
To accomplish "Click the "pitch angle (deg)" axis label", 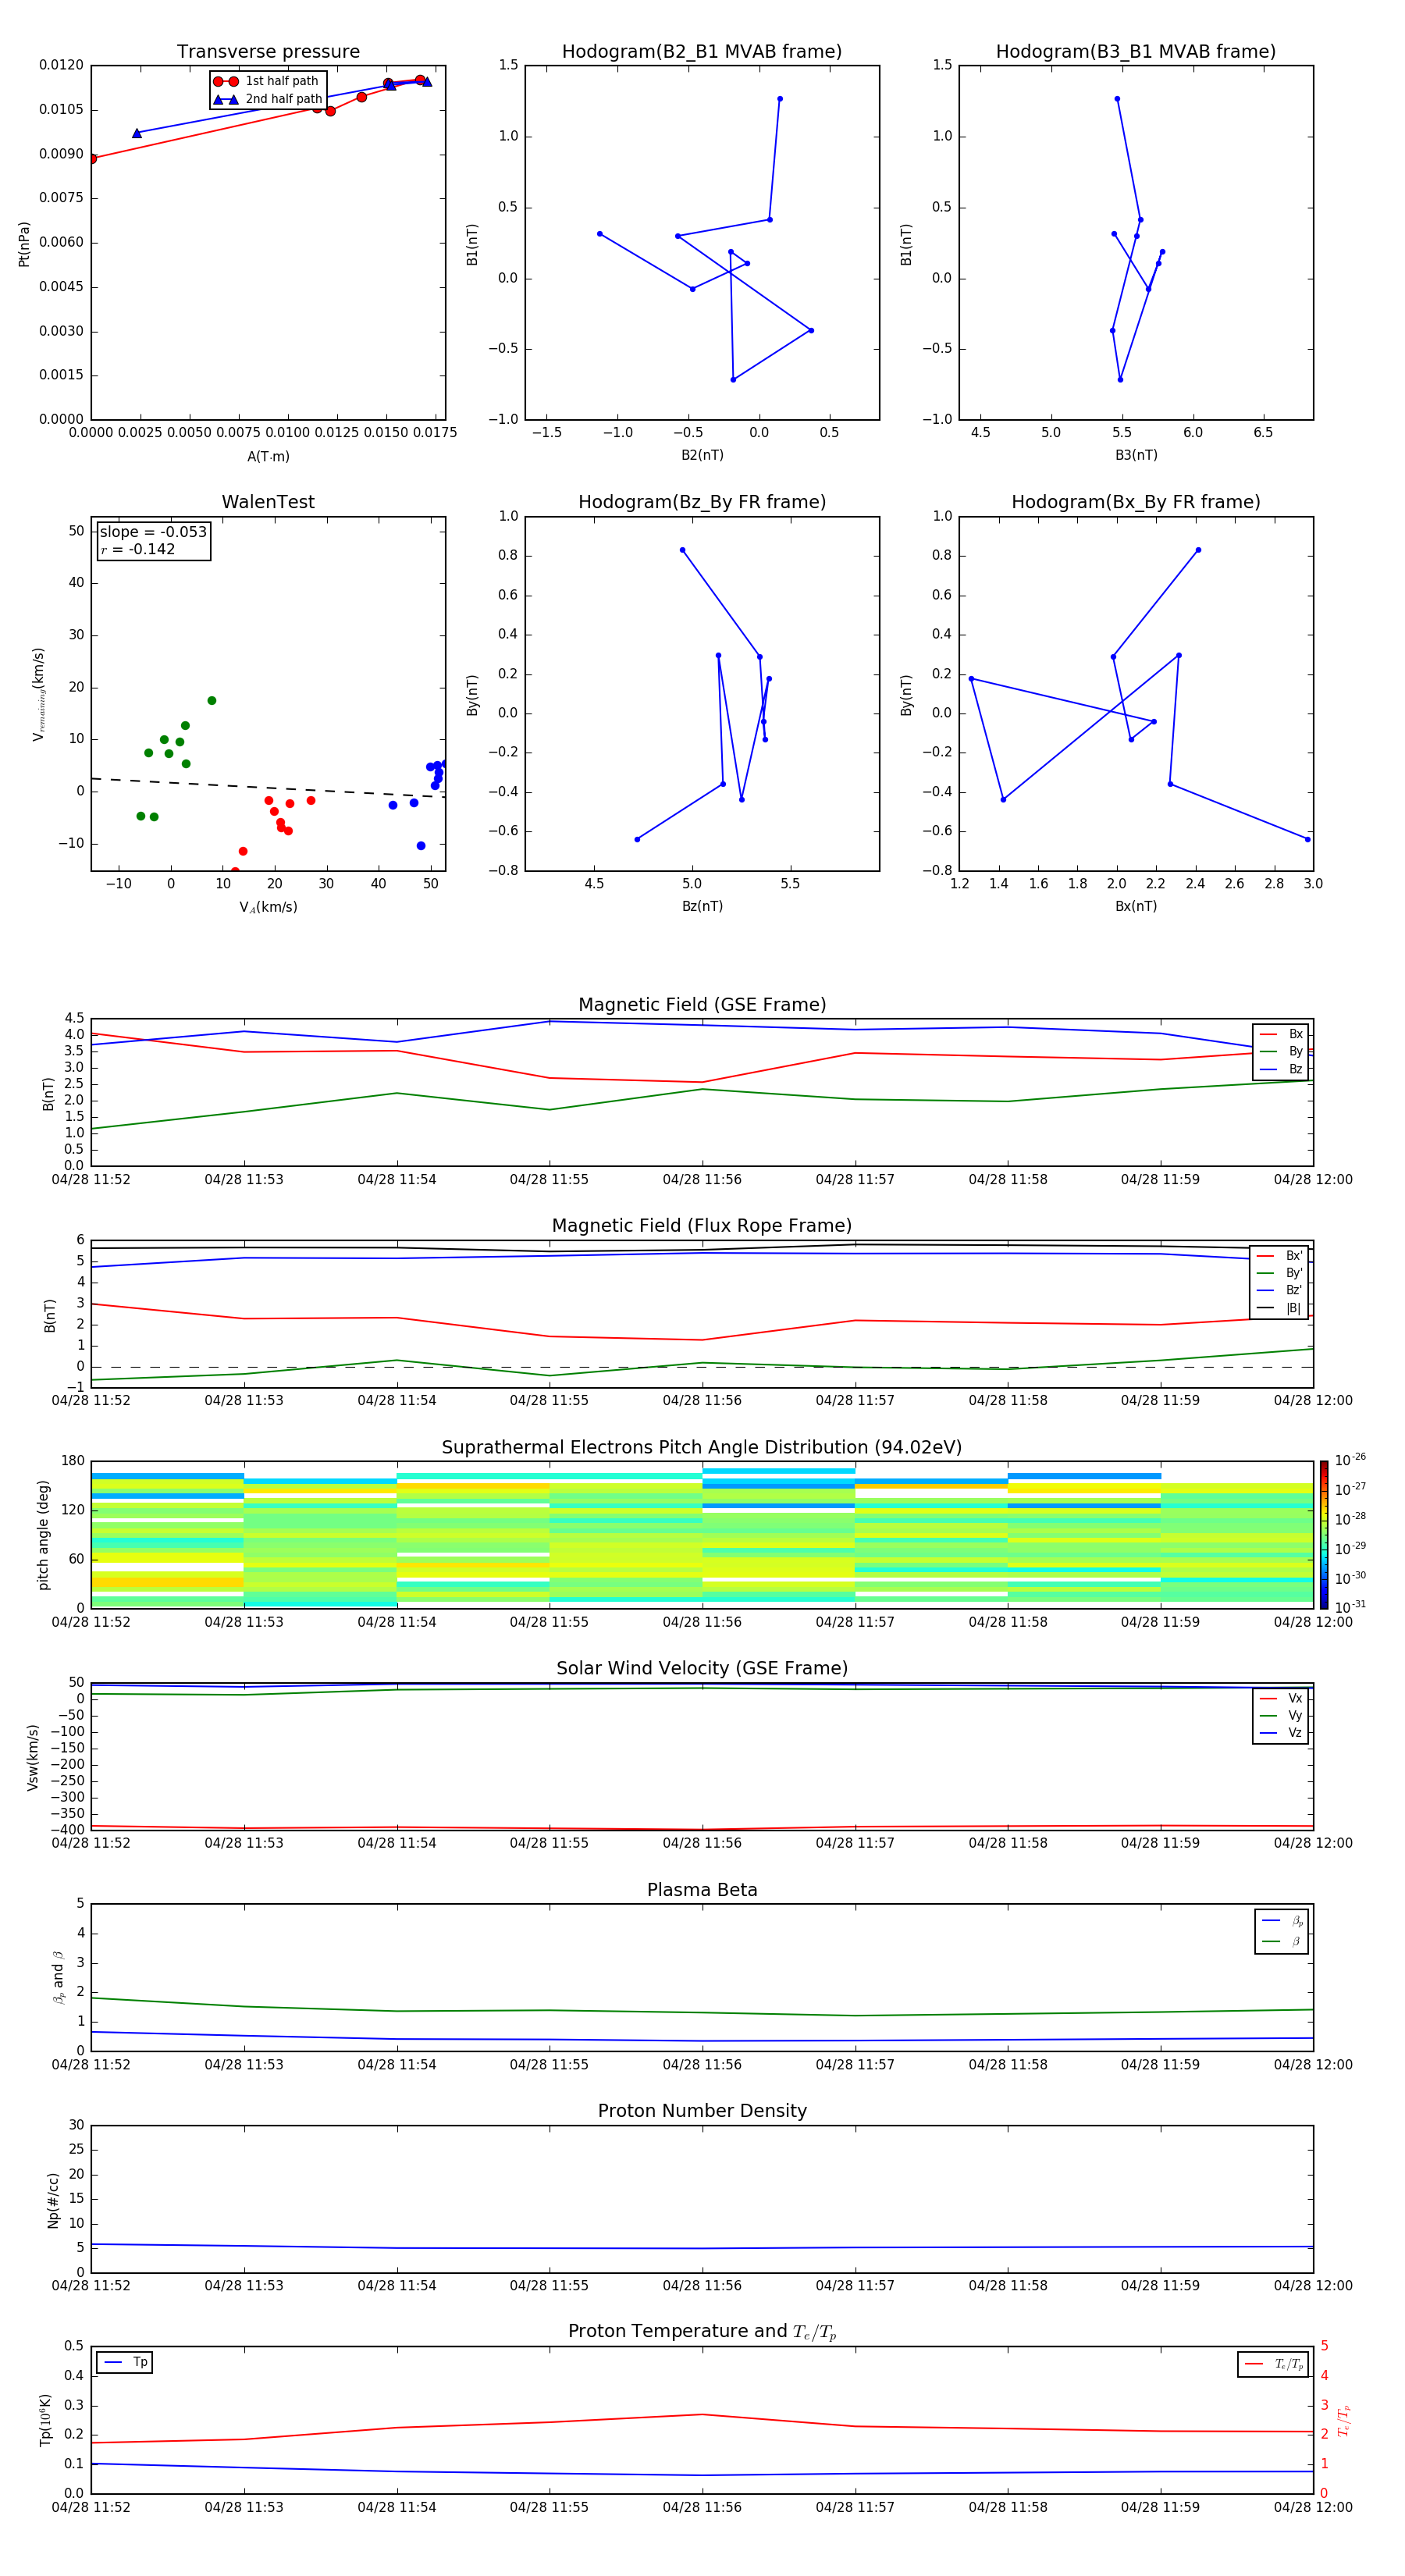I will pos(43,1535).
